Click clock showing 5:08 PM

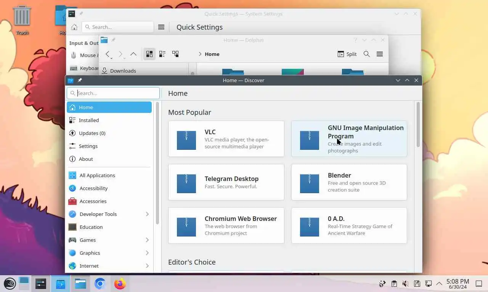tap(457, 284)
